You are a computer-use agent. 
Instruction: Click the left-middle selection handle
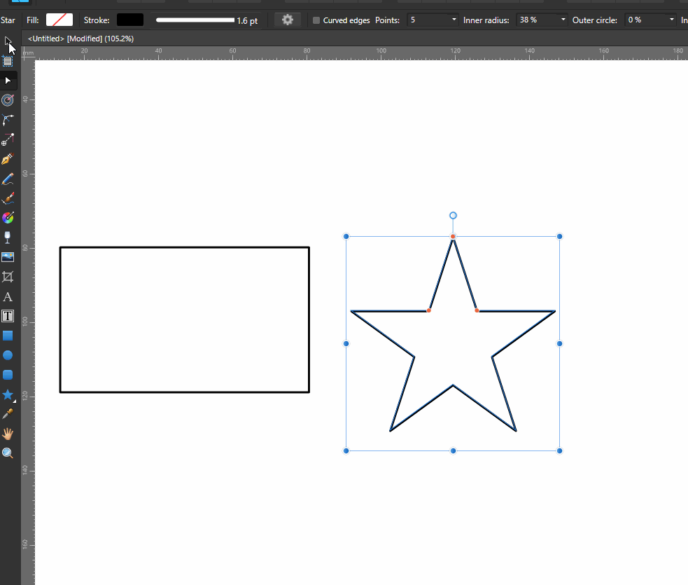pos(346,343)
